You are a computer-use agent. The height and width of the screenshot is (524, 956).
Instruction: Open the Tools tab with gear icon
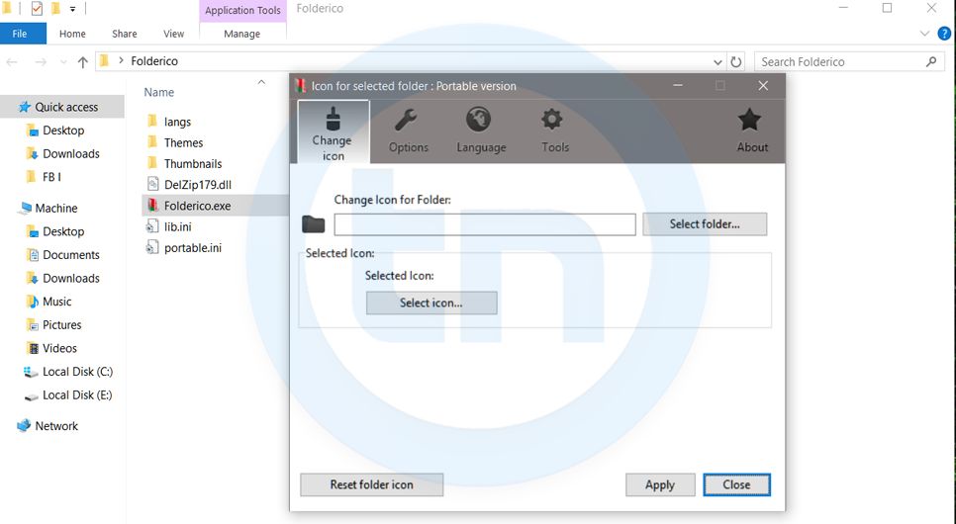554,131
